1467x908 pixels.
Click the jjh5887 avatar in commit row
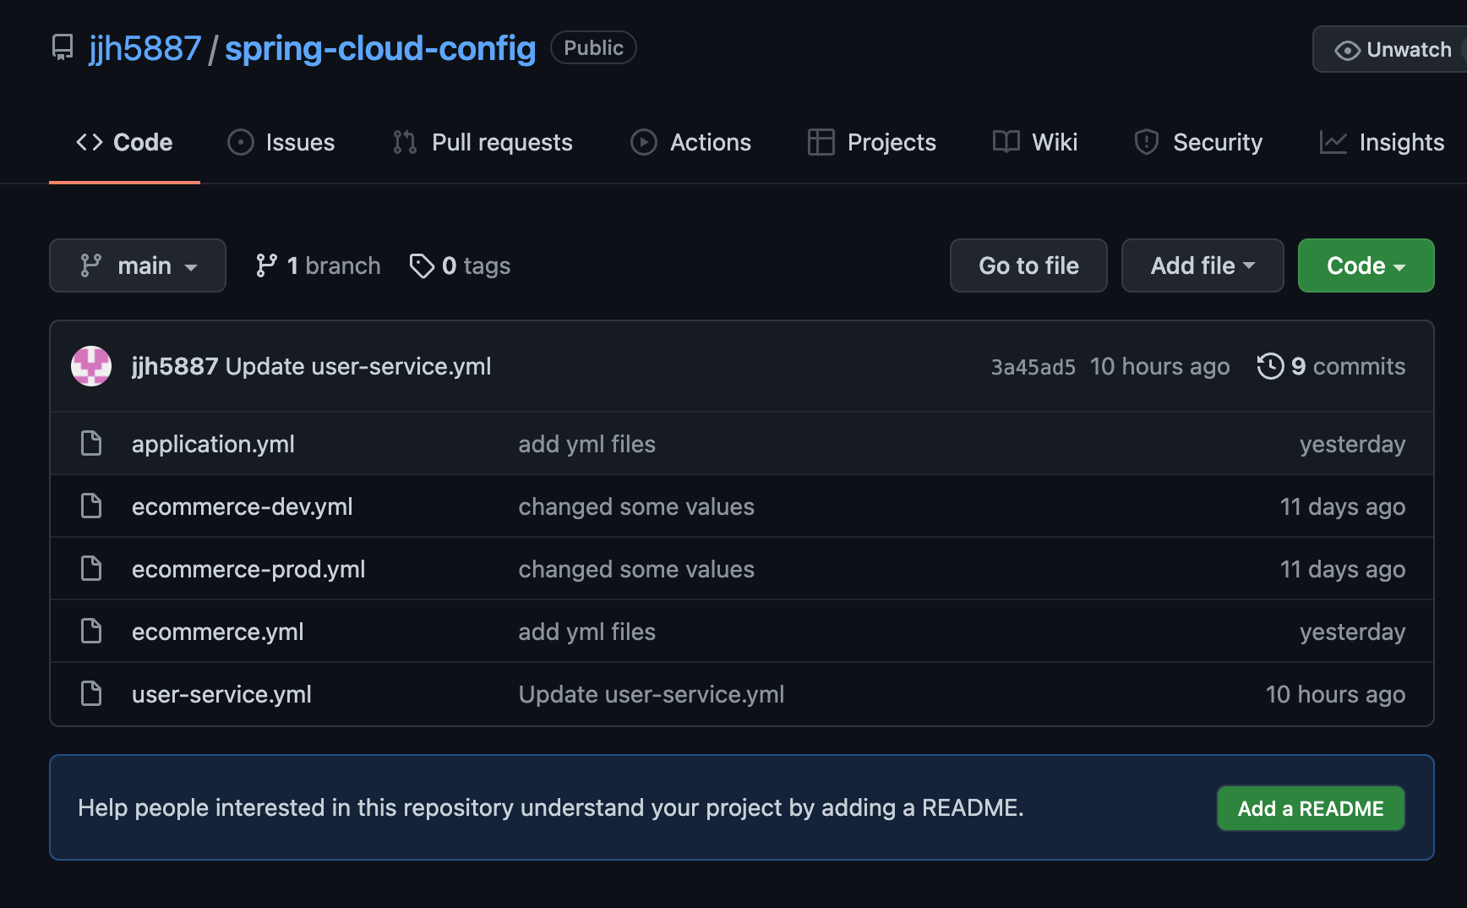click(91, 366)
